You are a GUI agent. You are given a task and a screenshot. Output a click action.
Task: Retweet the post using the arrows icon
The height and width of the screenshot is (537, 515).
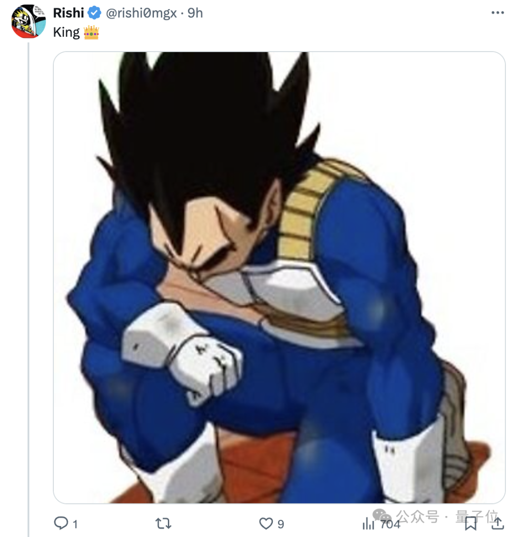click(163, 523)
